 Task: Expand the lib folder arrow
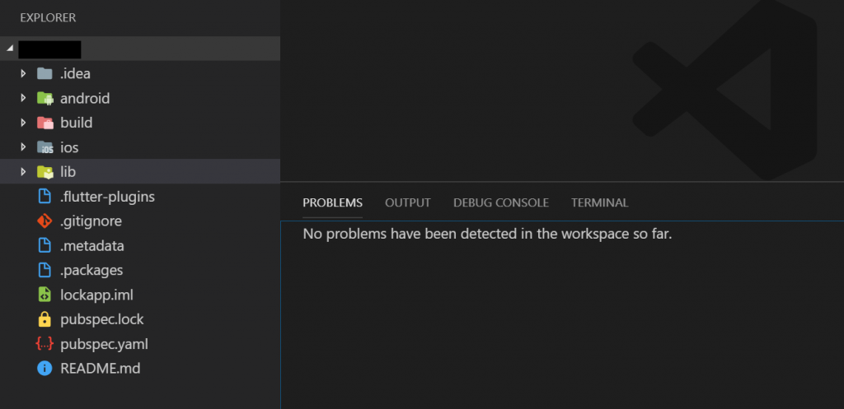point(23,172)
